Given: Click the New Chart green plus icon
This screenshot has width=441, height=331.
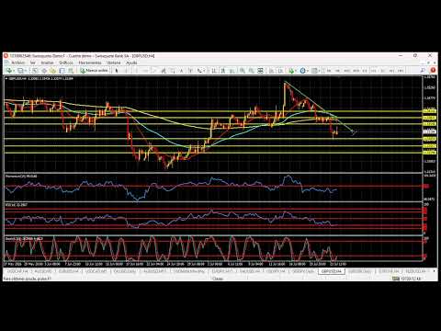Looking at the screenshot, I should point(9,71).
